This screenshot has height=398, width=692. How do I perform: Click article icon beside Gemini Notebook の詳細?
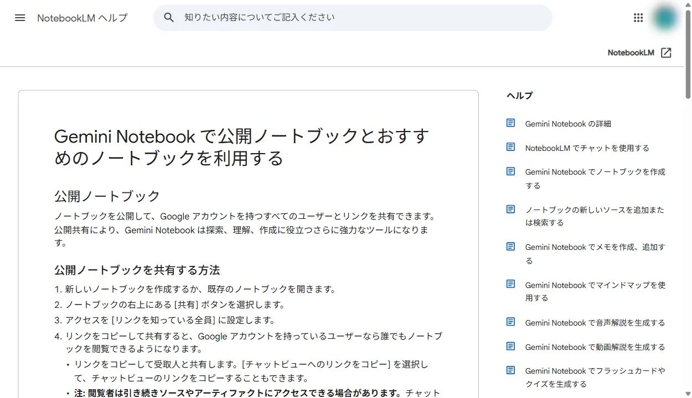coord(511,123)
